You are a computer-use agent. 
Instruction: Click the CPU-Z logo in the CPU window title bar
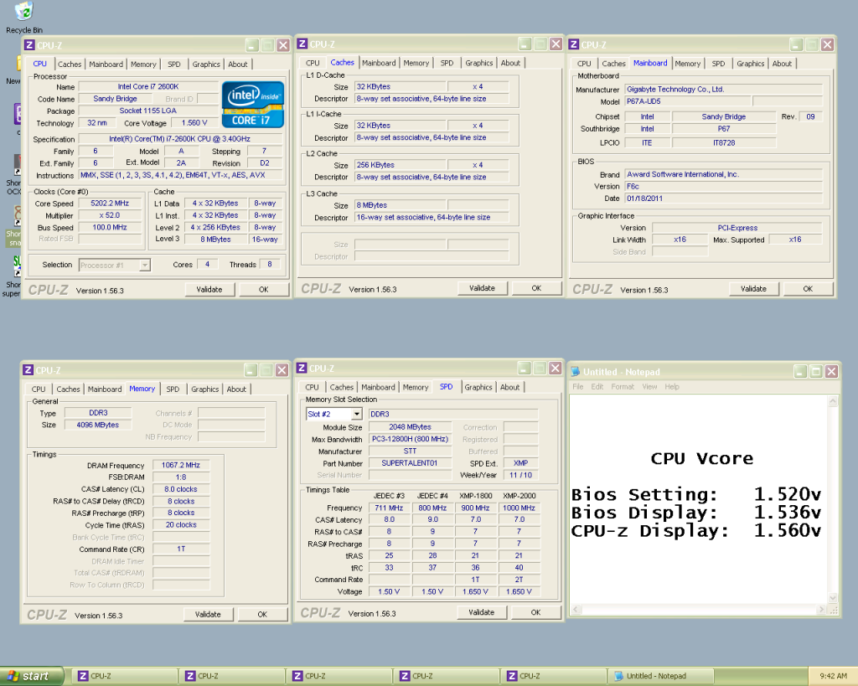pyautogui.click(x=29, y=45)
